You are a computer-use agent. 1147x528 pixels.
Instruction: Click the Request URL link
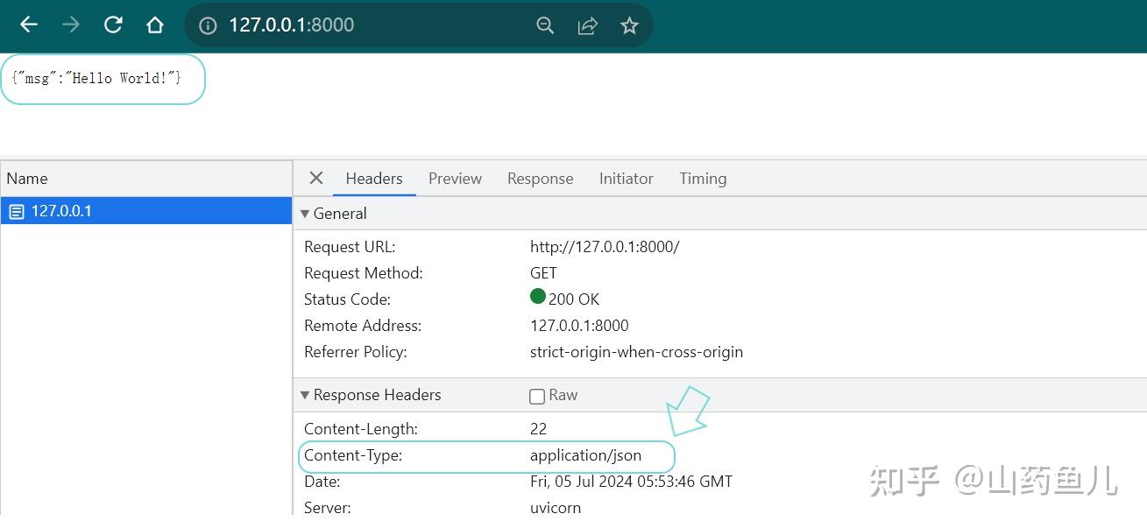[605, 246]
